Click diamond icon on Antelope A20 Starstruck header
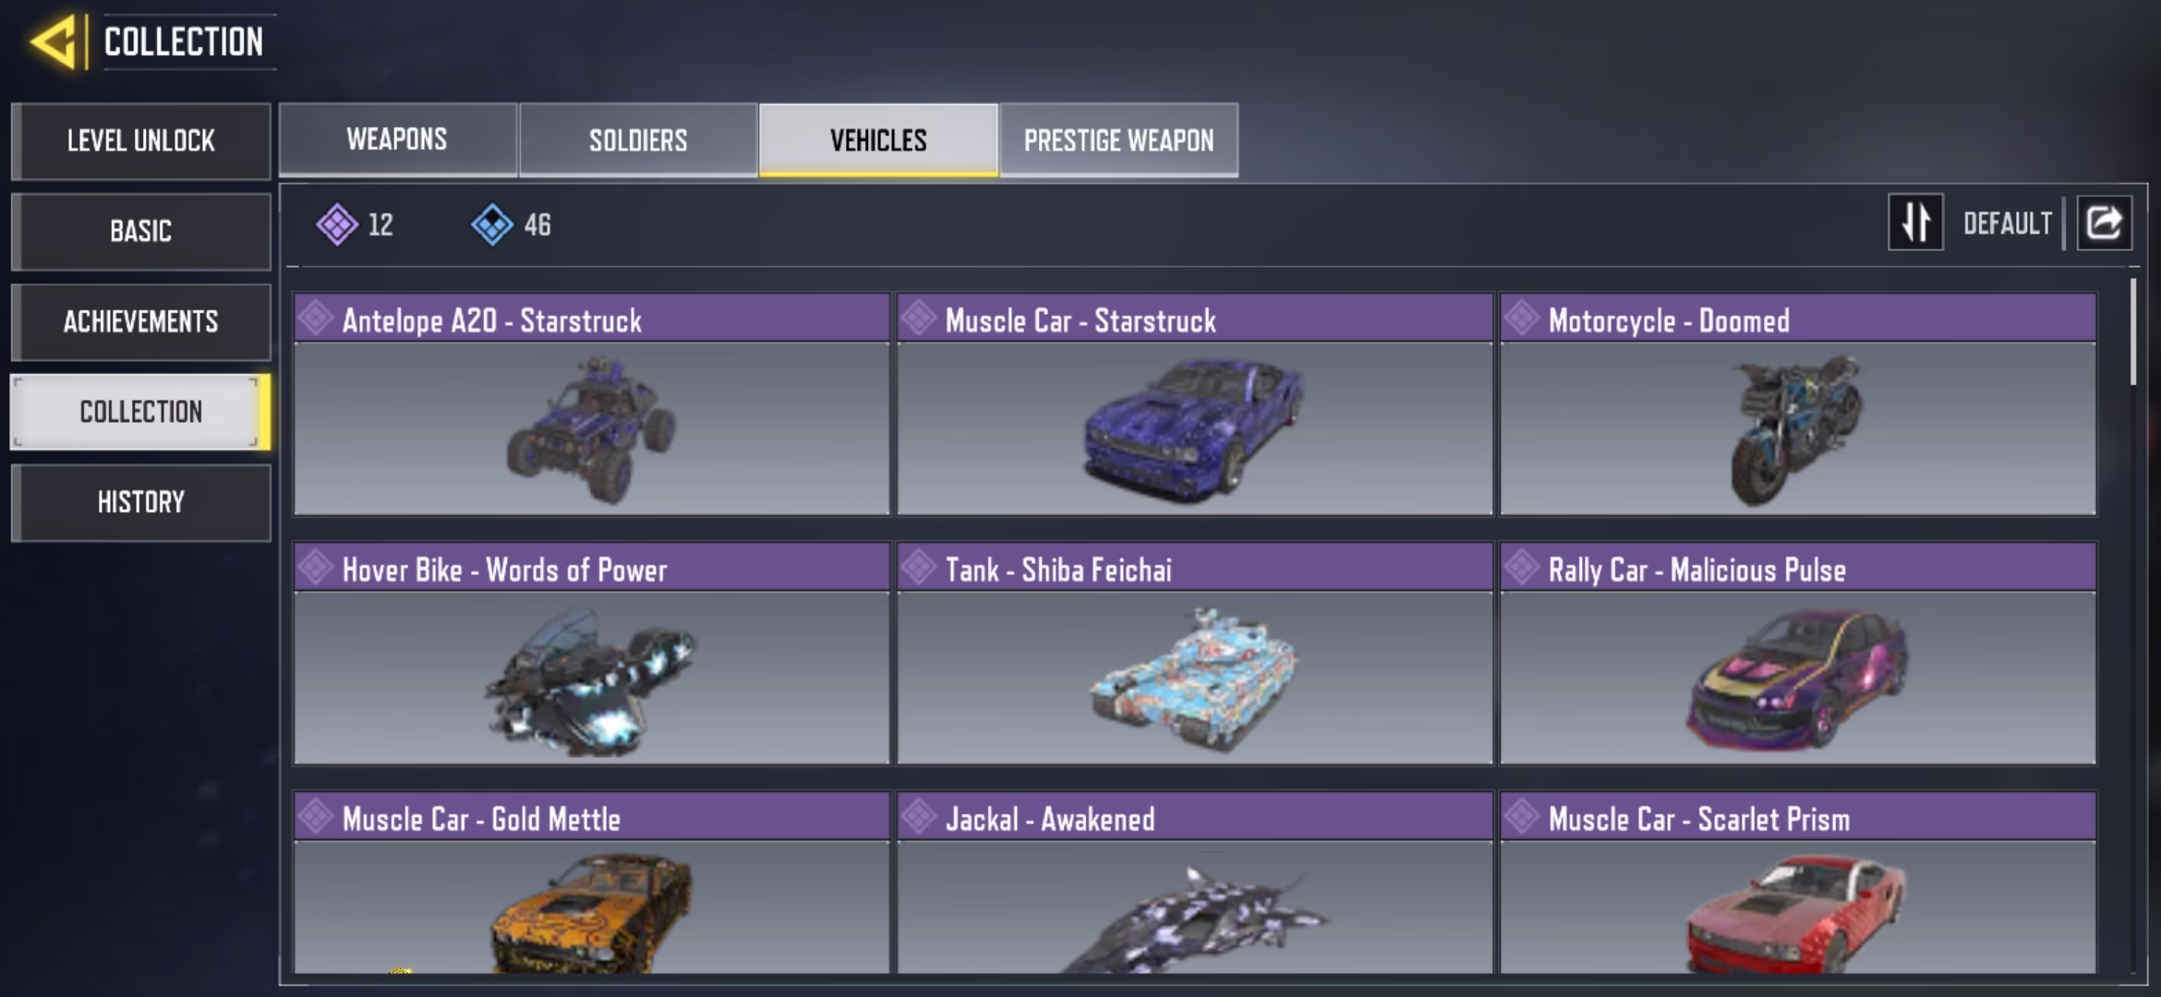Viewport: 2161px width, 997px height. (x=316, y=318)
